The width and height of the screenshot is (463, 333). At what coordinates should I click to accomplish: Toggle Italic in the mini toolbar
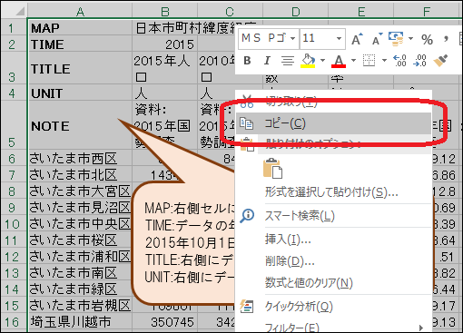(267, 61)
